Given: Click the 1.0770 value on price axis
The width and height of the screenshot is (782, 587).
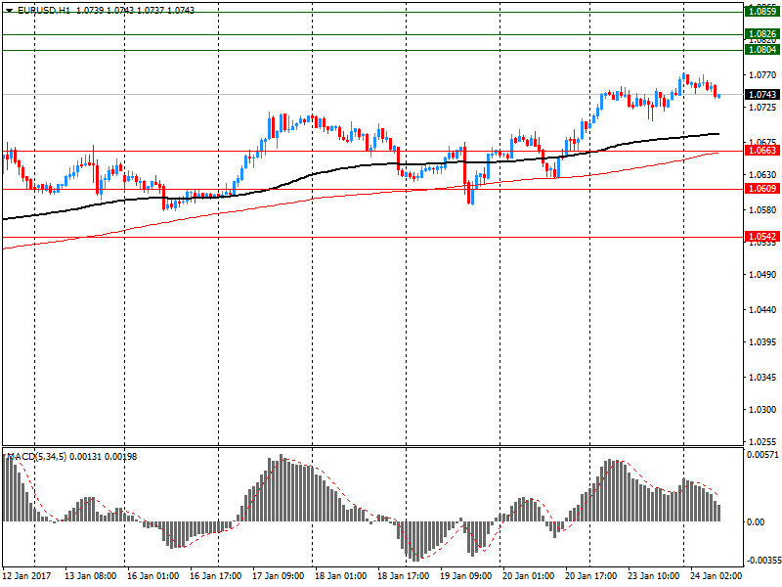Looking at the screenshot, I should (x=762, y=75).
